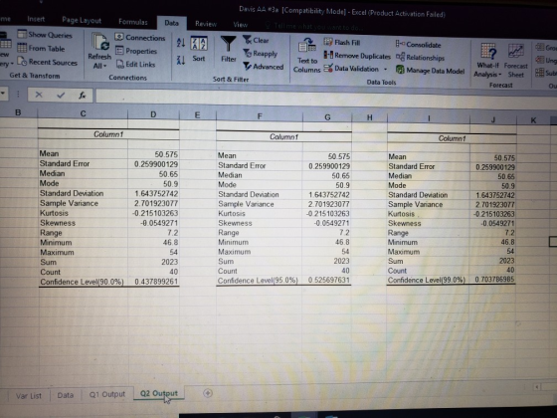Open Show Queries

click(45, 35)
